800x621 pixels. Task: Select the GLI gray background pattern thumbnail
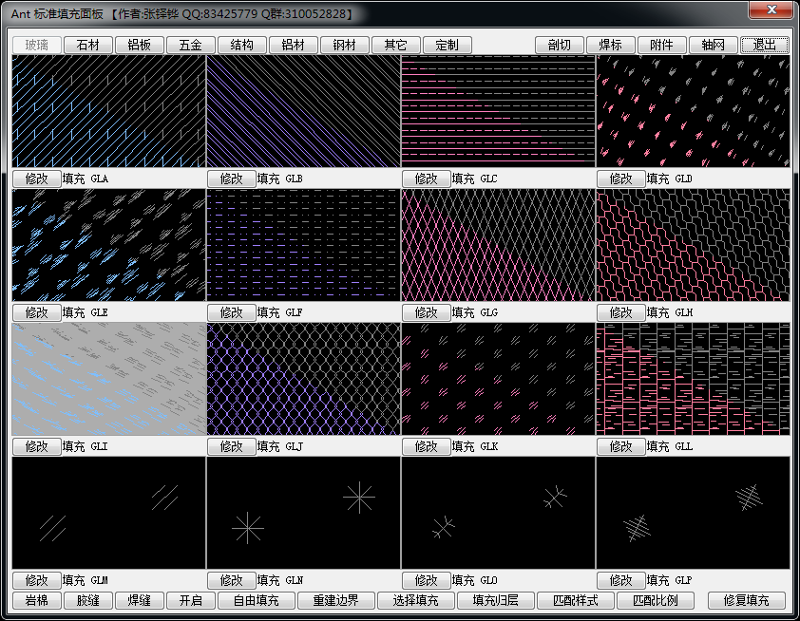[108, 379]
